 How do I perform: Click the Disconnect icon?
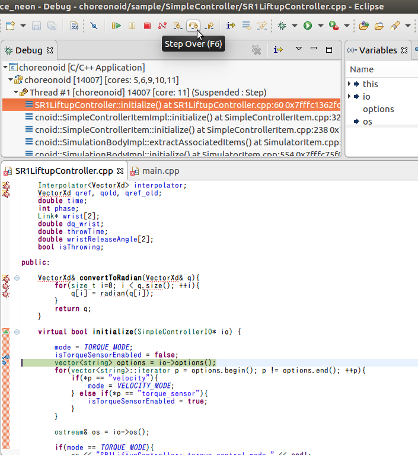tap(162, 26)
